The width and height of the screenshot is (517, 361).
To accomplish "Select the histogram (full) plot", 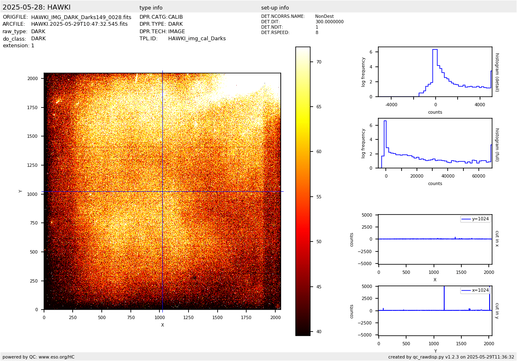I will (435, 143).
